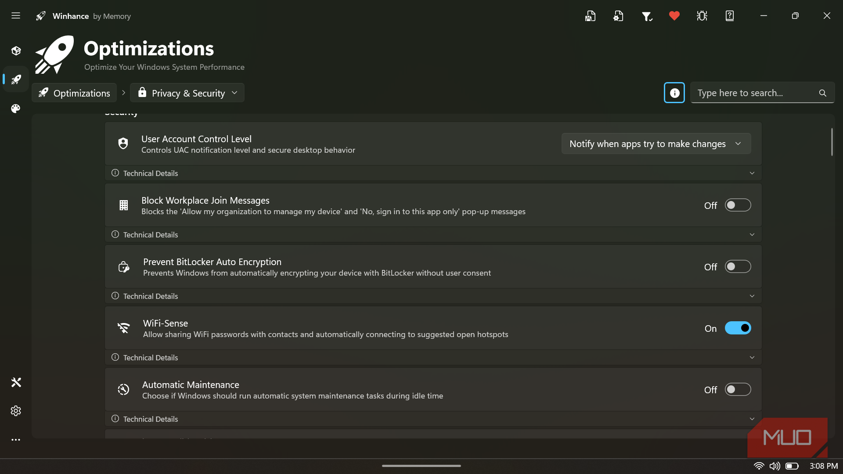The image size is (843, 474).
Task: Expand Technical Details under Block Workplace Join
Action: [x=433, y=235]
